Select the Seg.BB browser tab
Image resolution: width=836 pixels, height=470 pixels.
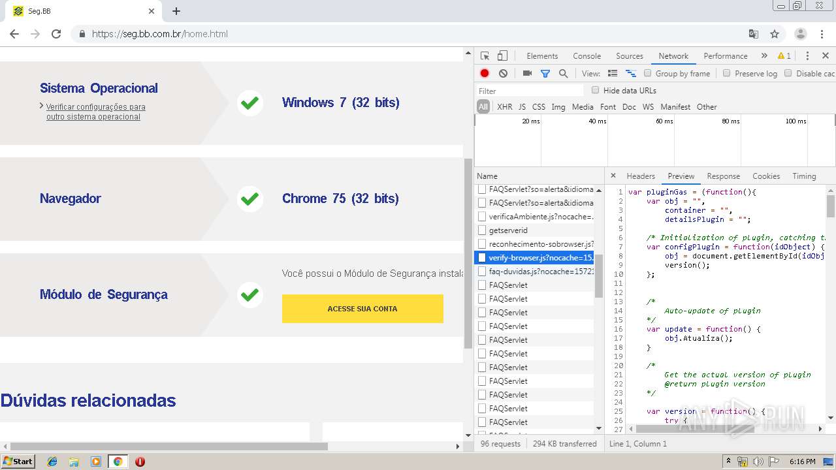tap(85, 11)
